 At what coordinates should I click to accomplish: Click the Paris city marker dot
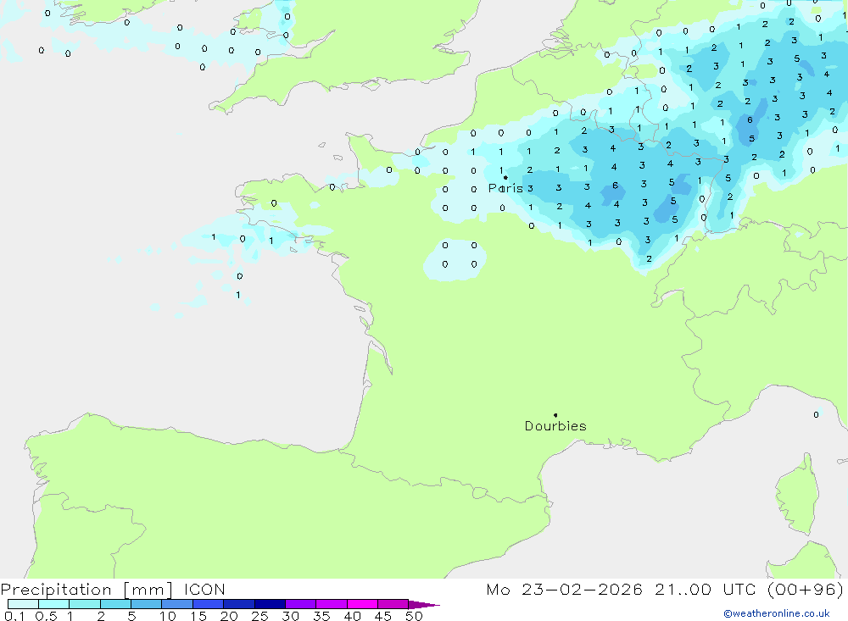click(505, 177)
